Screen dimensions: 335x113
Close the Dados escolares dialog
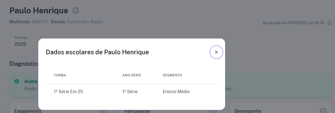click(x=216, y=52)
